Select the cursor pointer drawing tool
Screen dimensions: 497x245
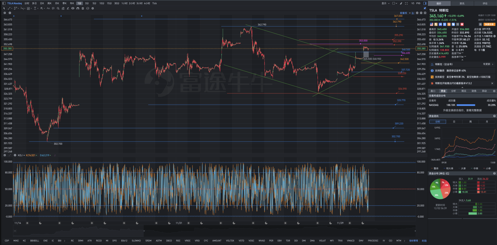pyautogui.click(x=4, y=8)
